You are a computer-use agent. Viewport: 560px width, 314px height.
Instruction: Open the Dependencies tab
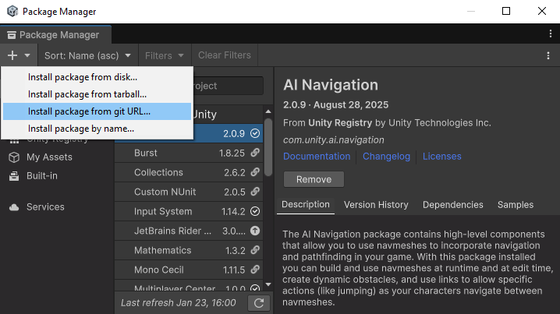[452, 205]
